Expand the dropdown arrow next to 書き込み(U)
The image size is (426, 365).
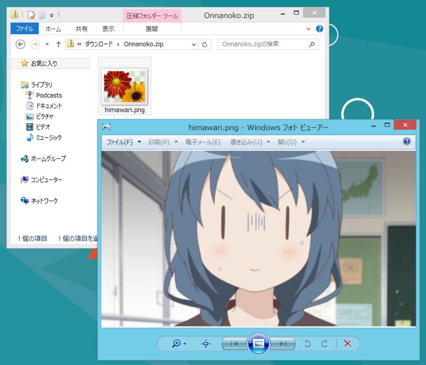click(268, 142)
